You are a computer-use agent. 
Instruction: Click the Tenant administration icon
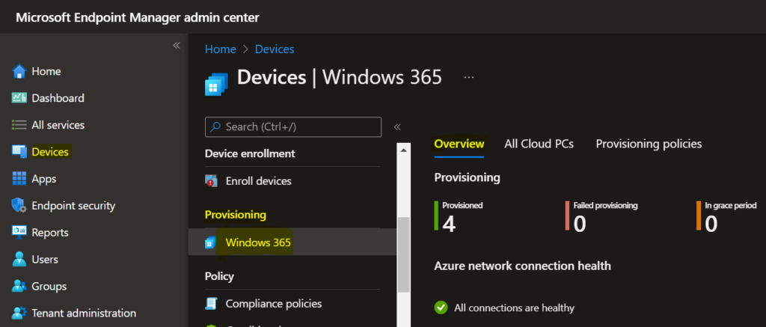pos(19,313)
